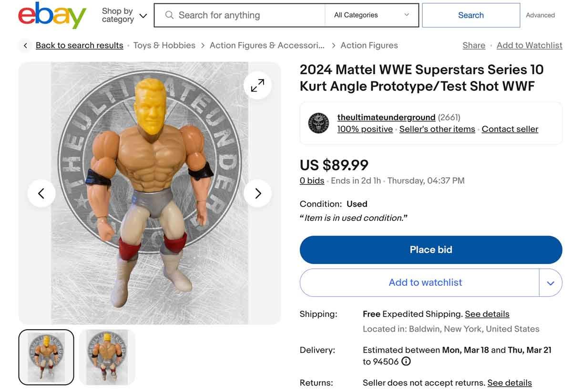Click the search magnifying glass icon

(x=169, y=15)
